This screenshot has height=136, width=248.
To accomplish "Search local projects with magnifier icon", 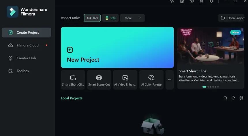I will pyautogui.click(x=226, y=98).
